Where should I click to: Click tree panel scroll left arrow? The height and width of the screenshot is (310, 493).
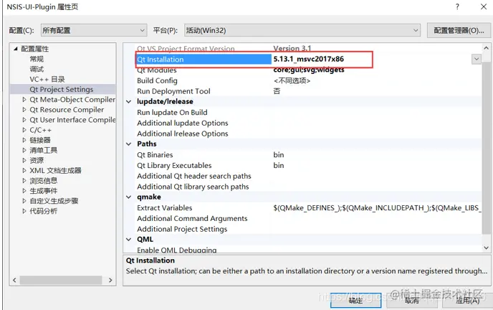[14, 280]
